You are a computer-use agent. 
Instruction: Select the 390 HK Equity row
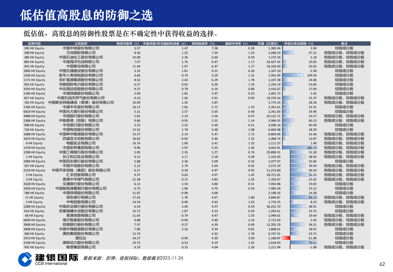tap(35, 48)
